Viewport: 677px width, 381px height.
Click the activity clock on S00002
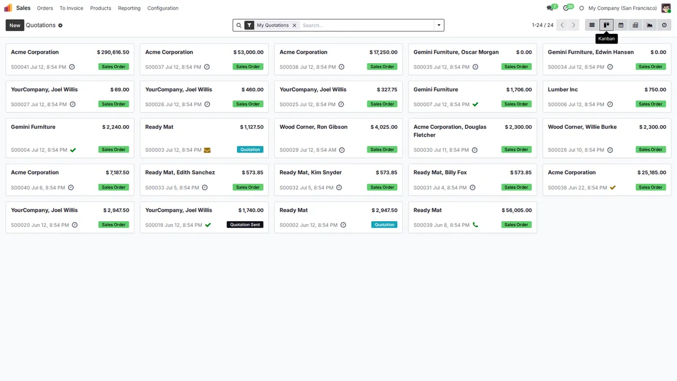click(x=343, y=225)
